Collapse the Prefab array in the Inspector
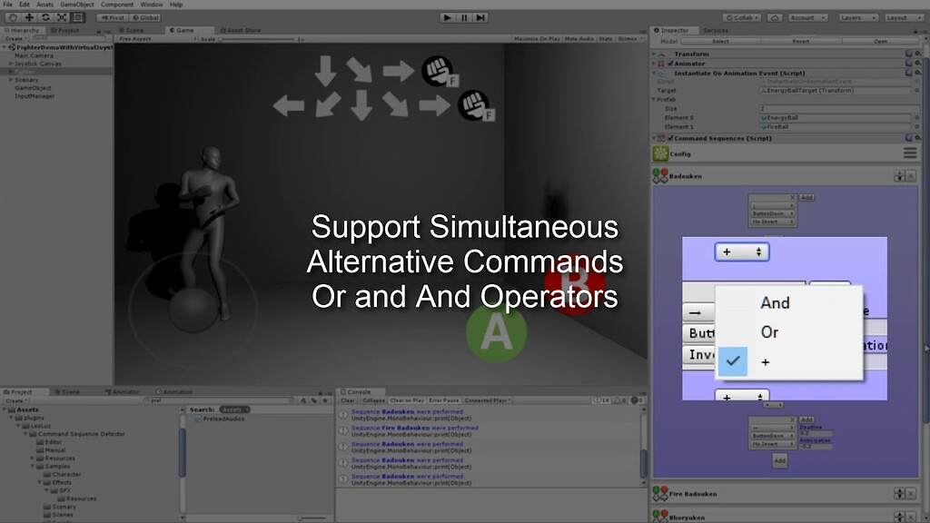This screenshot has width=930, height=523. (x=653, y=100)
